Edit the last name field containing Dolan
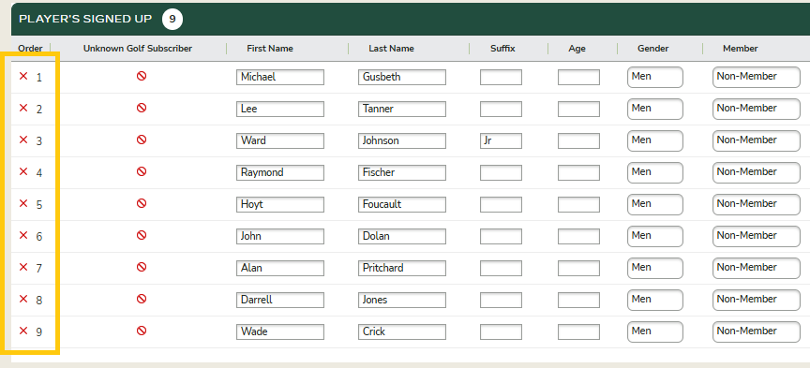810x368 pixels. 402,236
